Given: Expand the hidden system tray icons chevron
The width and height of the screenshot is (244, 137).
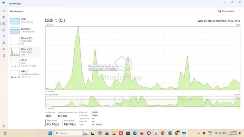Looking at the screenshot, I should pyautogui.click(x=199, y=133).
